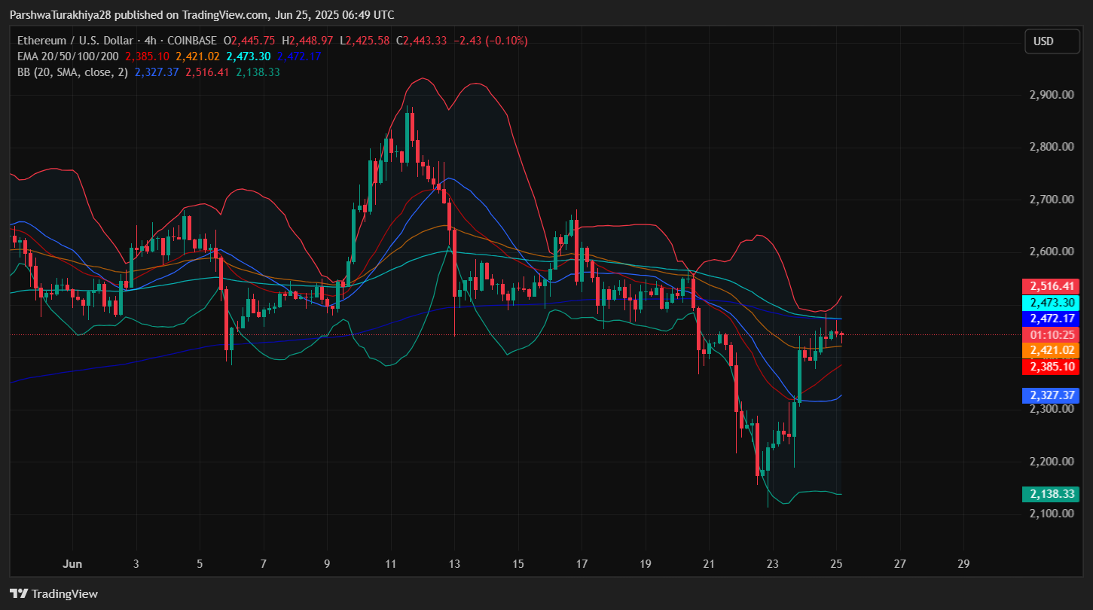Click date 5 on the time axis
The height and width of the screenshot is (610, 1093).
coord(200,563)
